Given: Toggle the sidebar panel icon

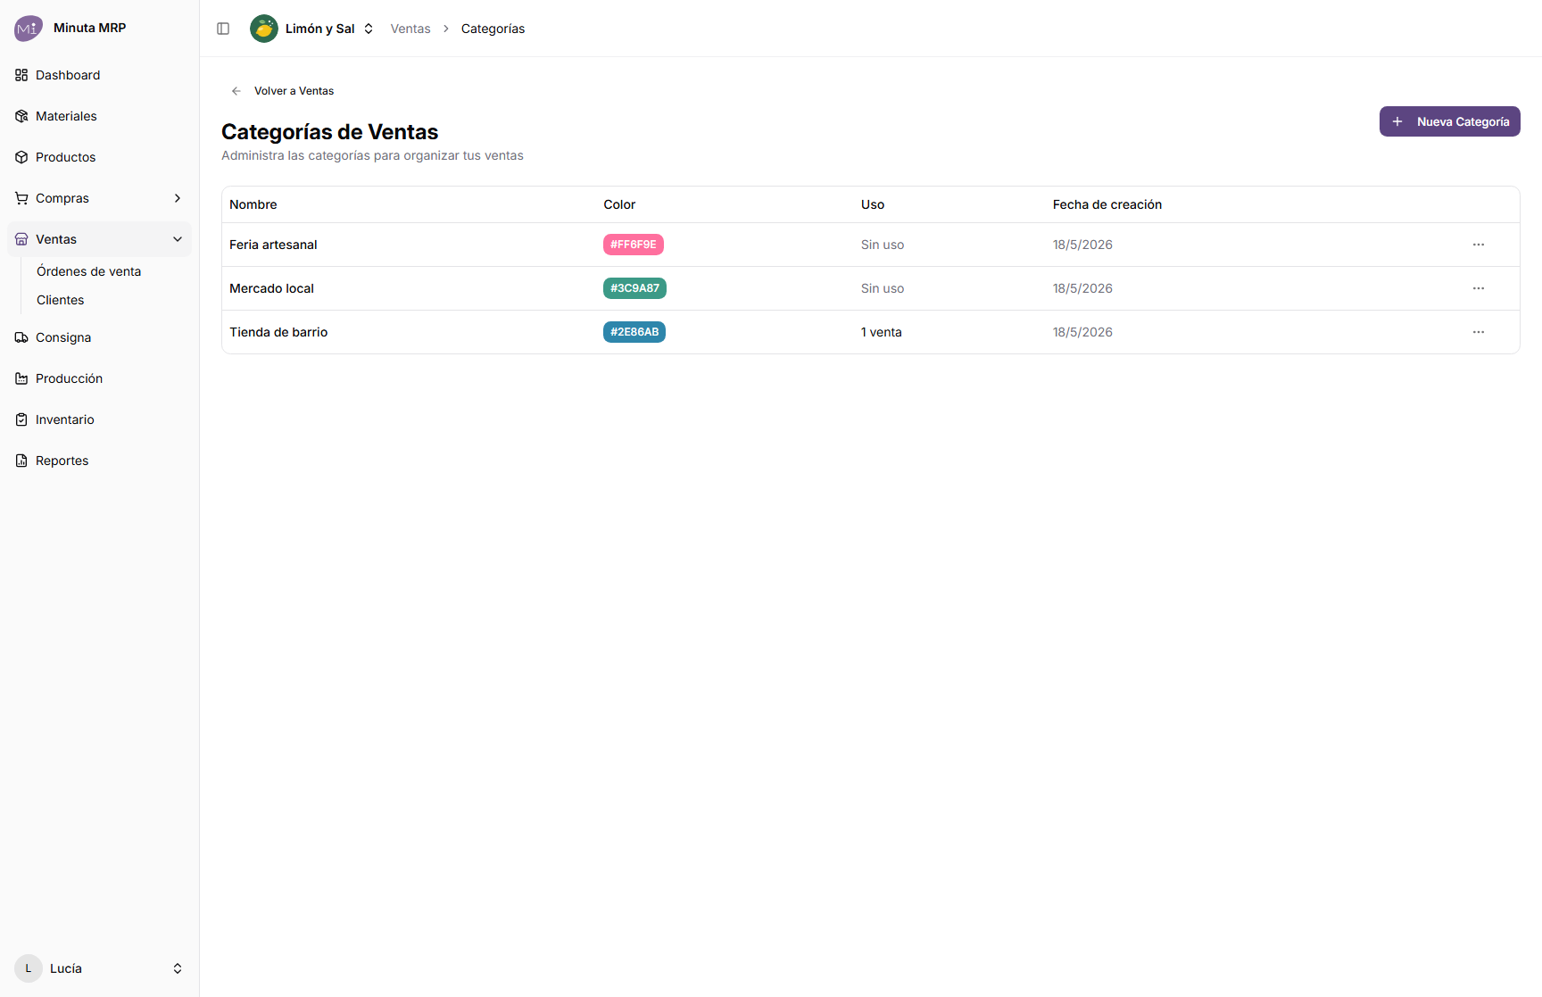Looking at the screenshot, I should click(223, 29).
